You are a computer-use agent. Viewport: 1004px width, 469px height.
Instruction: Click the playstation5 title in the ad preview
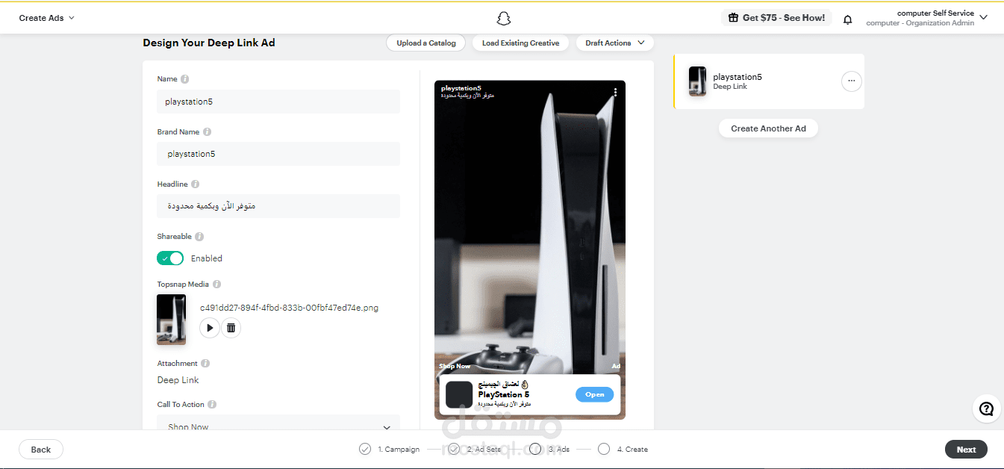(x=461, y=88)
